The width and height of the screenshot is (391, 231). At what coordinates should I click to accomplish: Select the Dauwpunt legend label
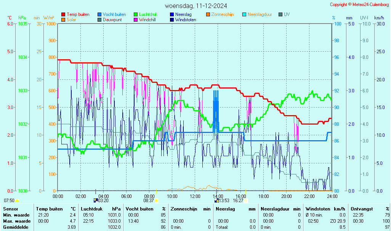112,20
